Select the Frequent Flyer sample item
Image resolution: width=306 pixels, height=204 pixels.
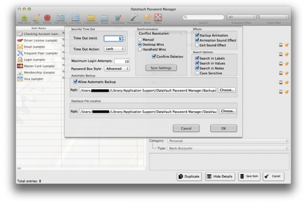(39, 53)
